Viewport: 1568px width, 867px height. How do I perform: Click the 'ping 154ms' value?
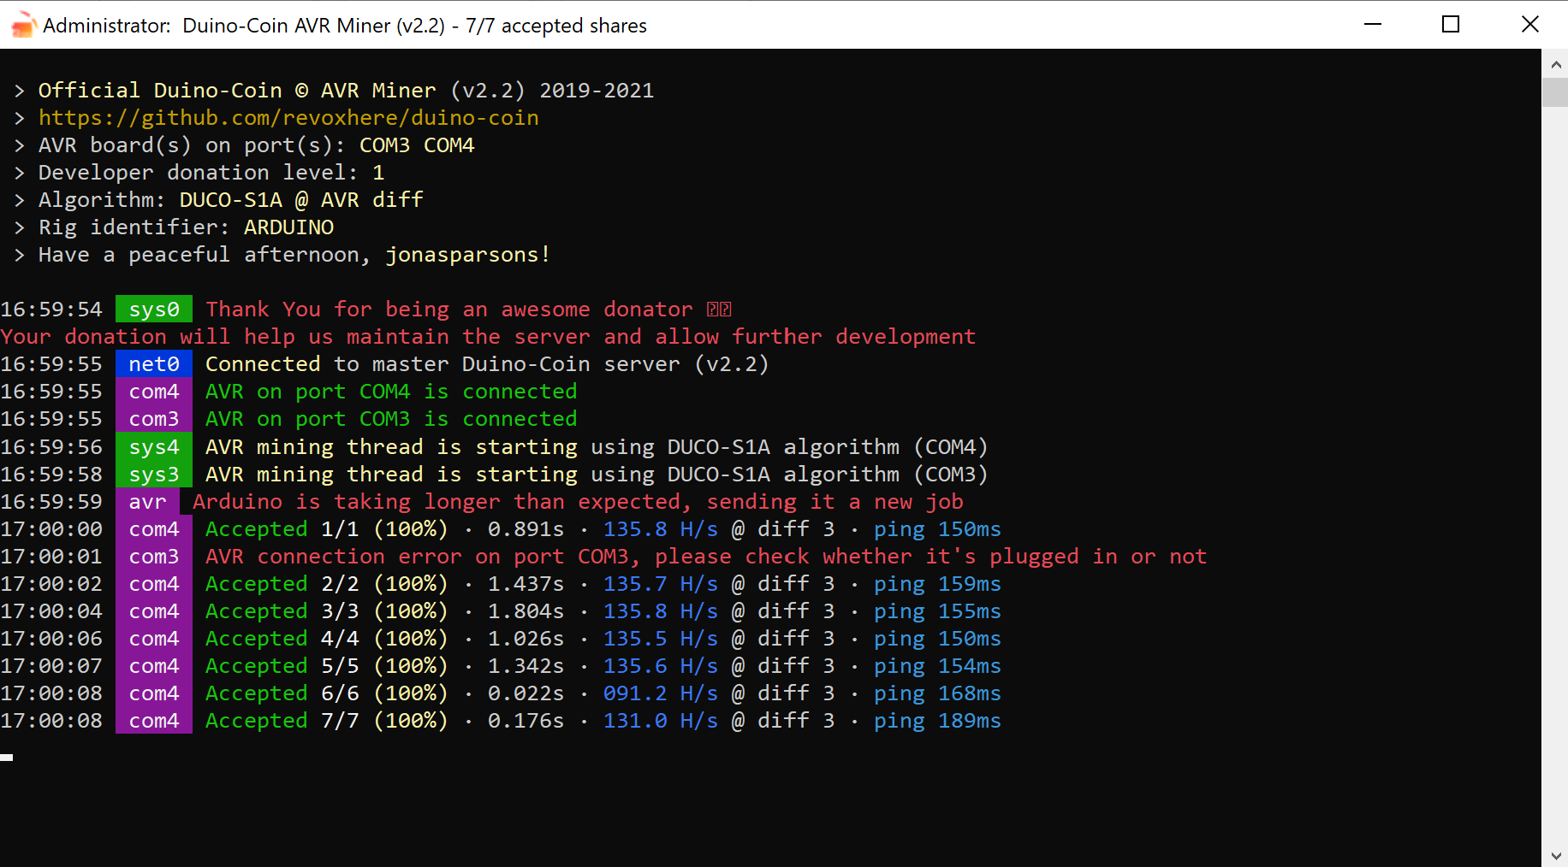coord(937,666)
